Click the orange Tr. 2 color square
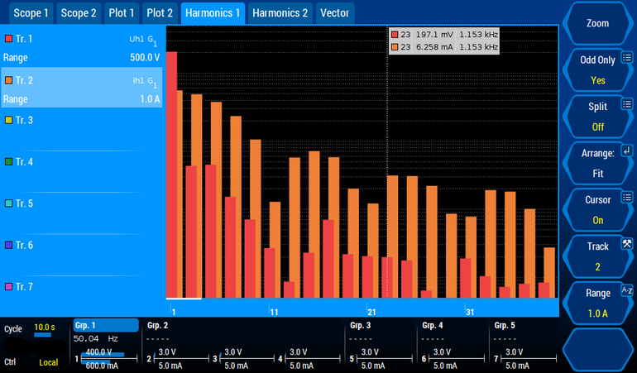Screen dimensions: 637x373 (x=8, y=80)
